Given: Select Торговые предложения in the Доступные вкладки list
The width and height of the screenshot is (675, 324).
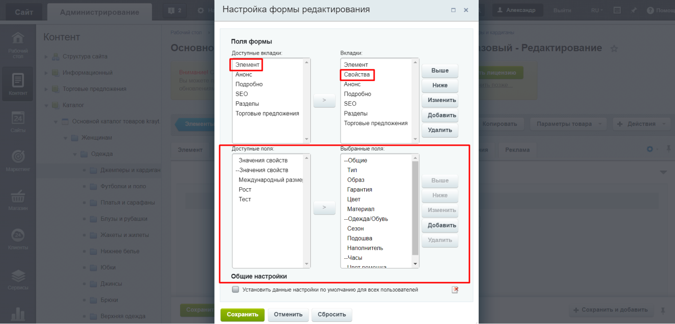Looking at the screenshot, I should [x=267, y=113].
